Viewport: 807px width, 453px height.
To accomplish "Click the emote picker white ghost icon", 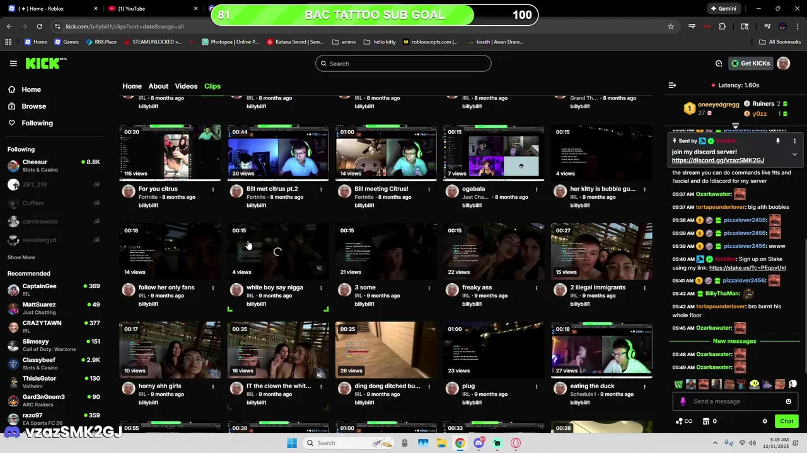I will [x=792, y=384].
